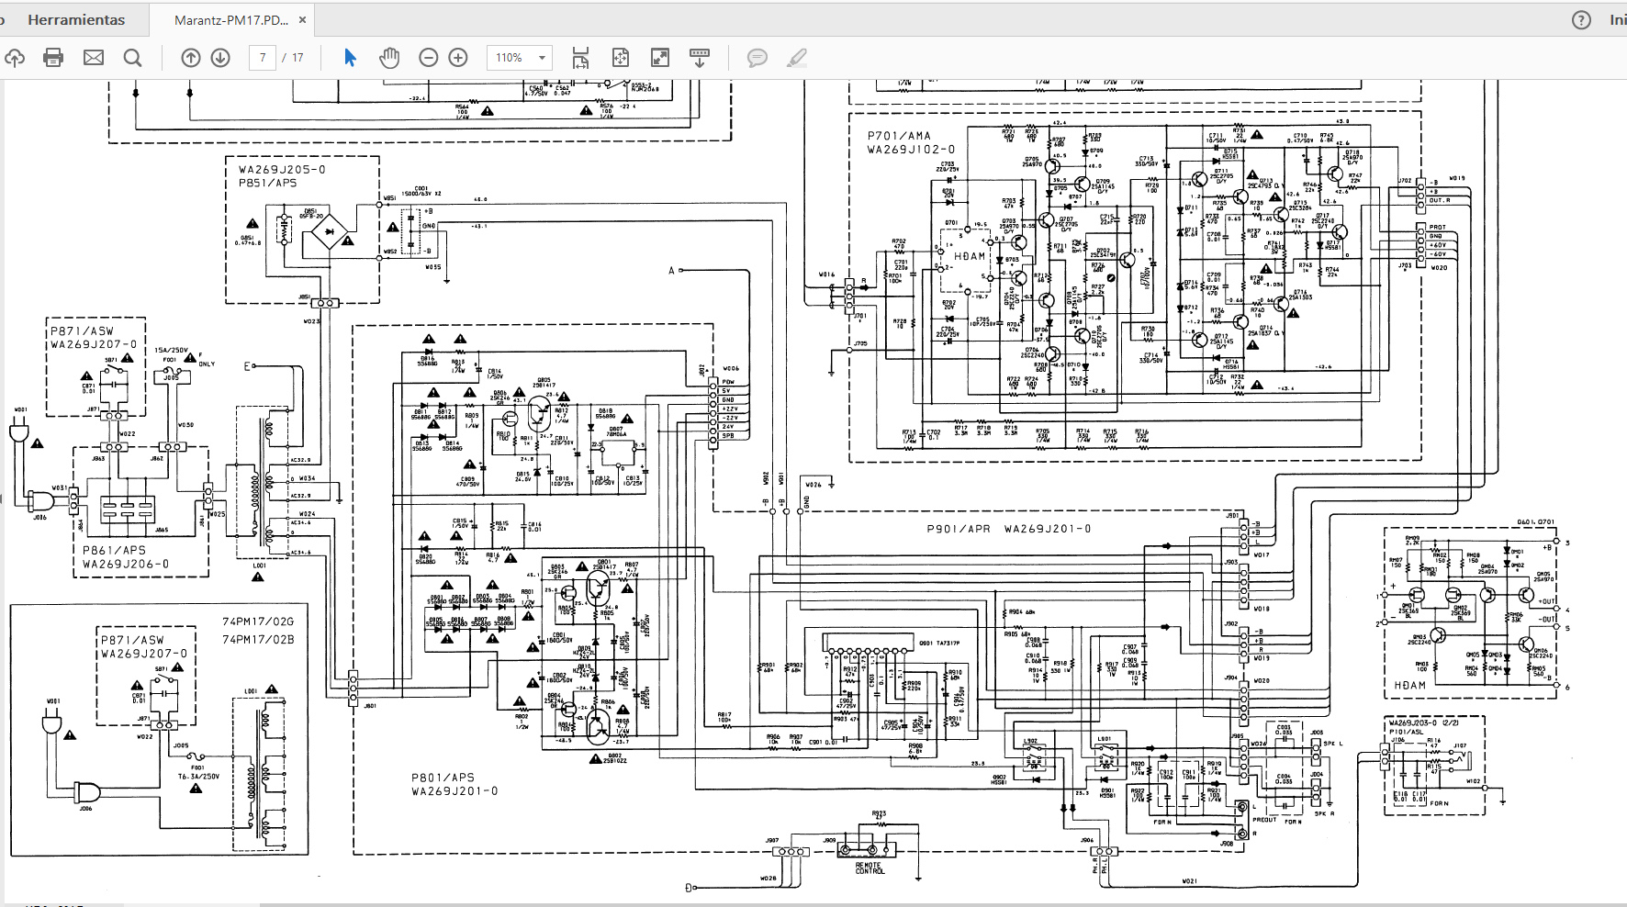Send file by email envelope icon
1627x907 pixels.
(94, 58)
